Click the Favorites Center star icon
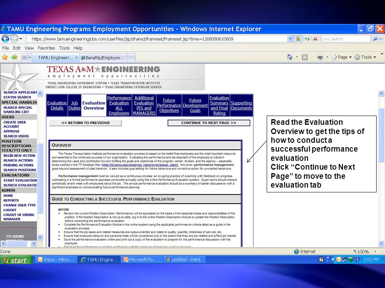 point(5,57)
